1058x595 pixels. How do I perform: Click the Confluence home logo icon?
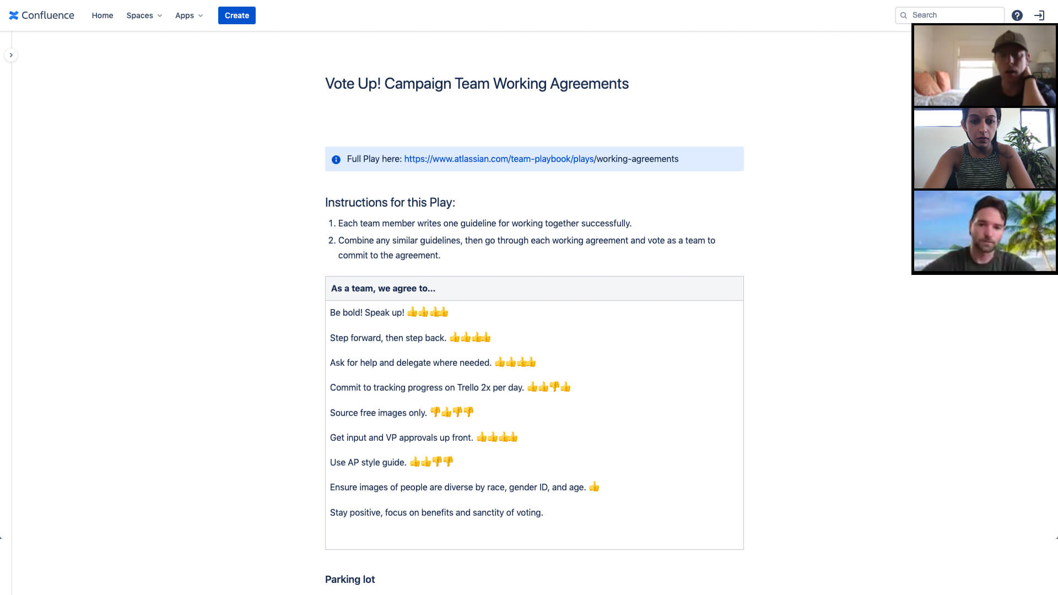pos(14,15)
